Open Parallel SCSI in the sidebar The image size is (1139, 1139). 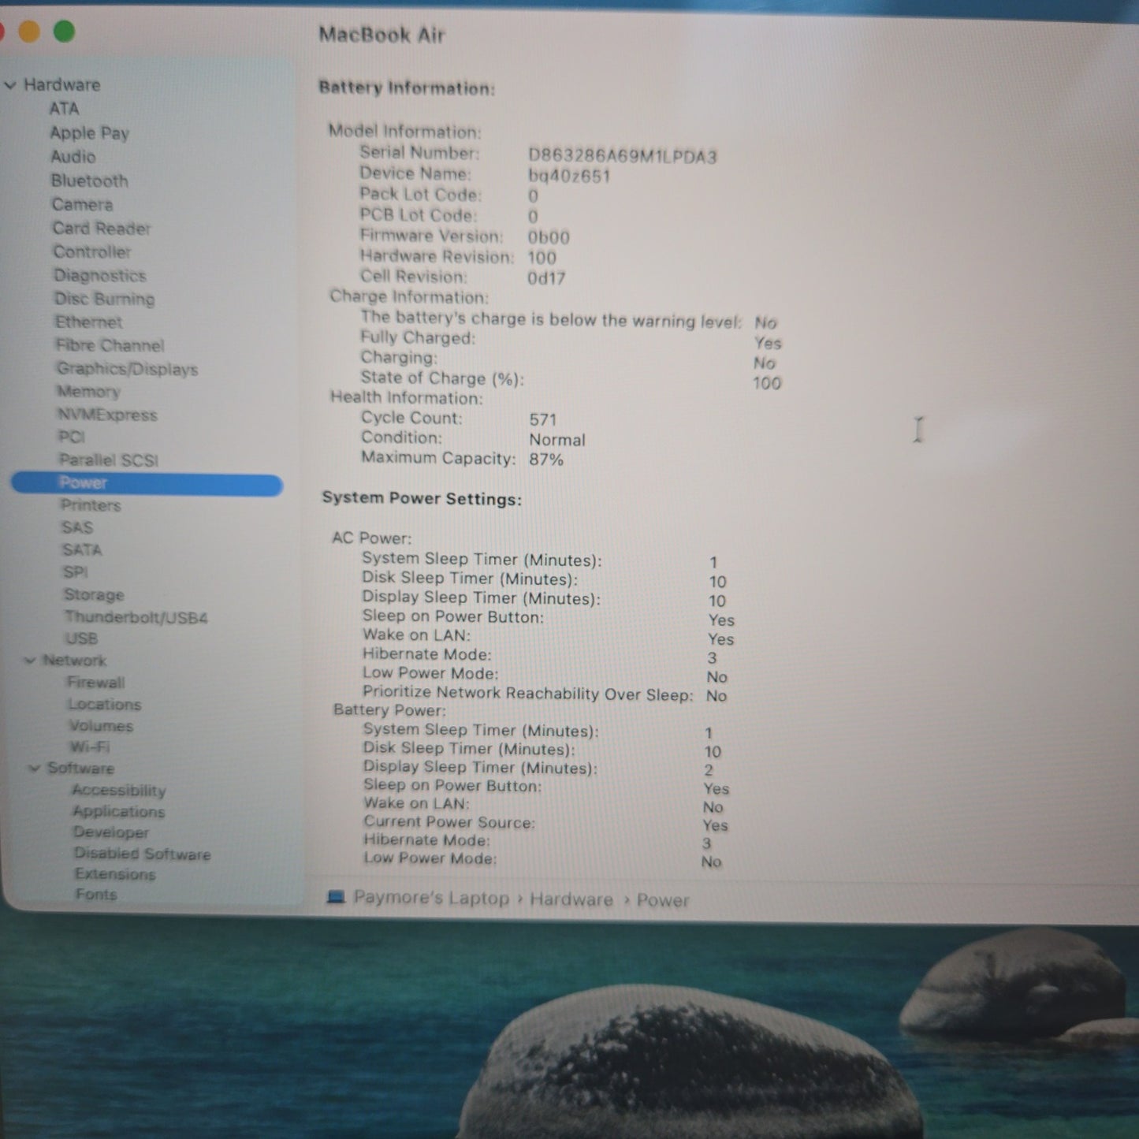[108, 460]
